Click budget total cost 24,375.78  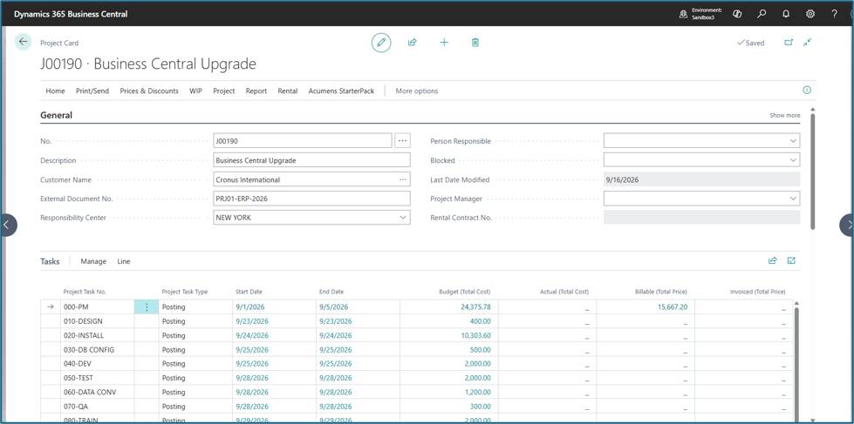coord(475,307)
